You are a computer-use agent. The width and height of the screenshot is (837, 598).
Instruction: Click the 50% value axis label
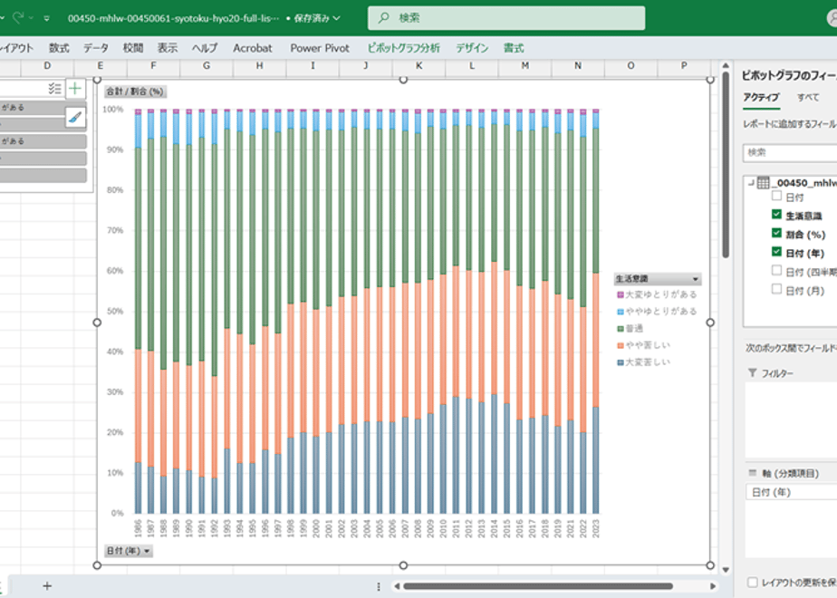point(115,311)
